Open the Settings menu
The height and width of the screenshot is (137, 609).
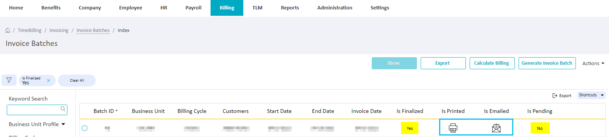(380, 8)
